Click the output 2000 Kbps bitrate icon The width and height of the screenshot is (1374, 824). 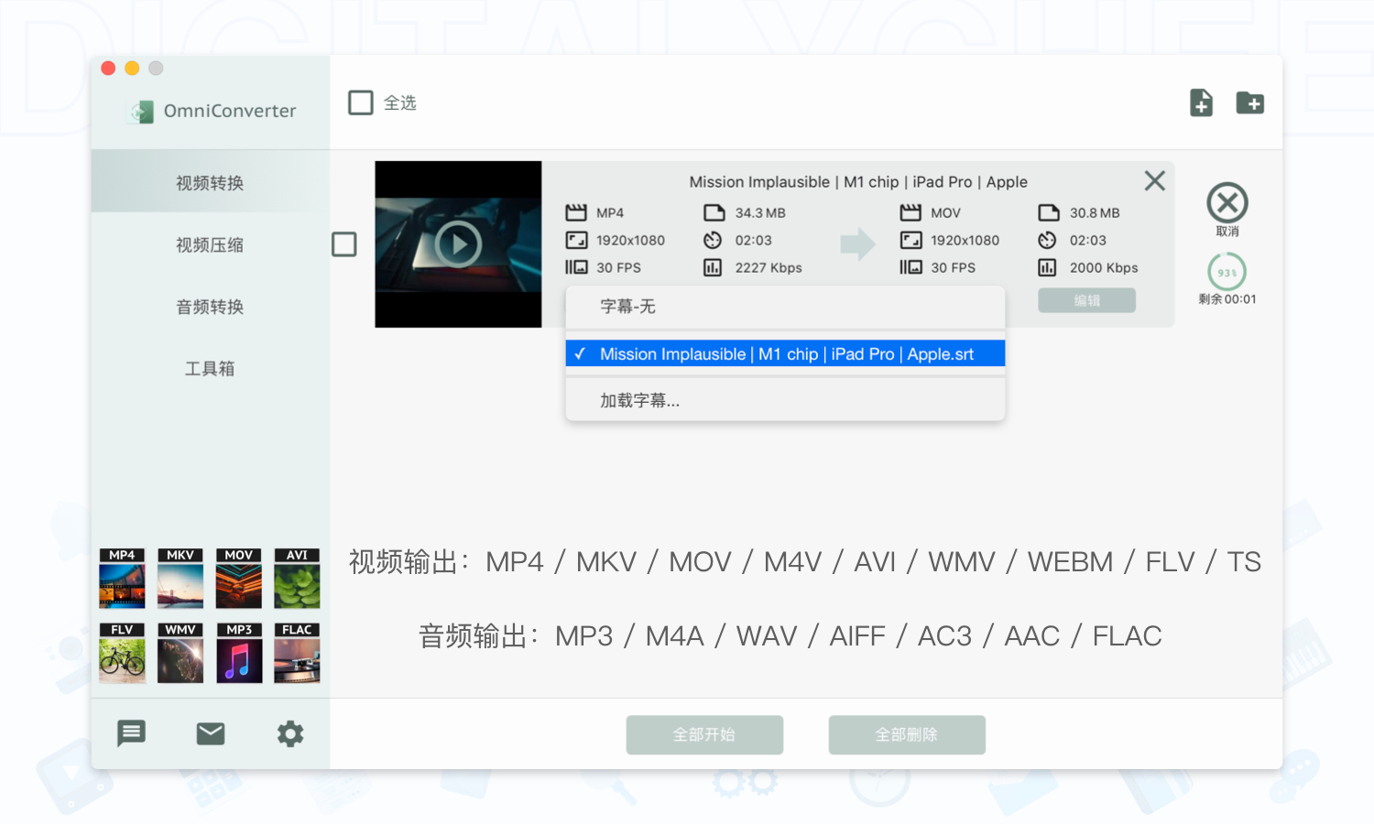pos(1047,267)
